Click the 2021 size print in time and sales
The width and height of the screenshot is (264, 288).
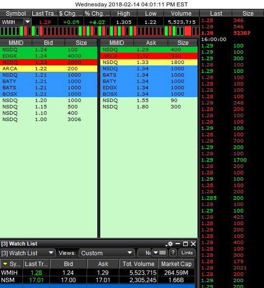click(240, 267)
